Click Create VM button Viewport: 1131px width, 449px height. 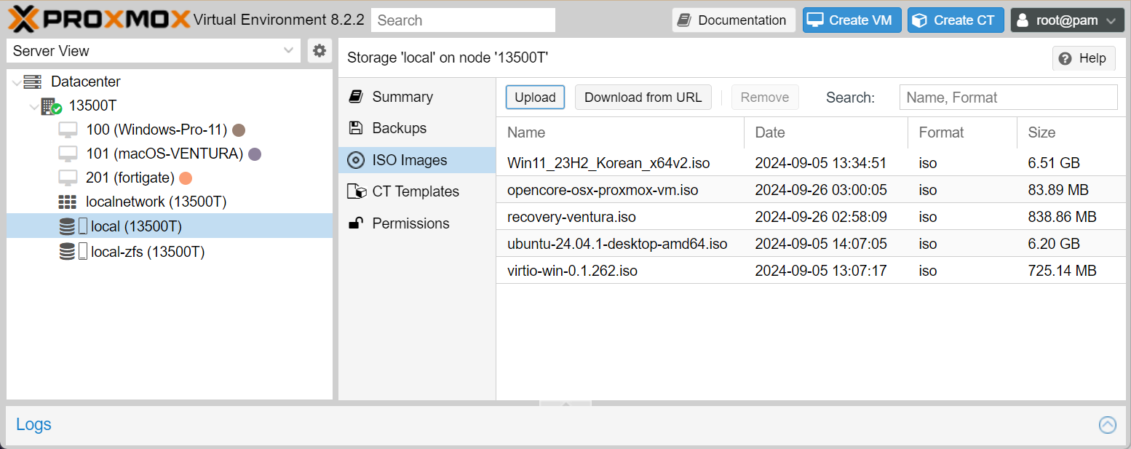click(852, 20)
